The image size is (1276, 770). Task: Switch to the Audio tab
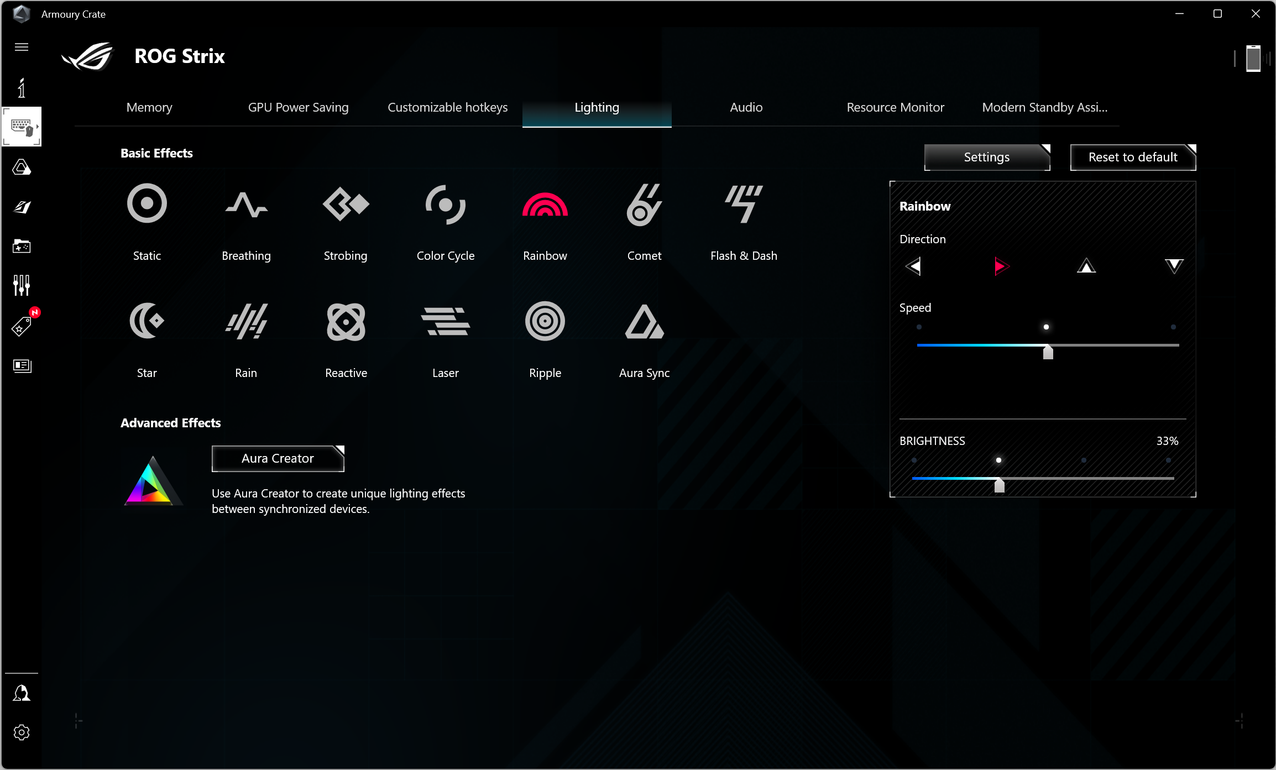click(x=746, y=107)
